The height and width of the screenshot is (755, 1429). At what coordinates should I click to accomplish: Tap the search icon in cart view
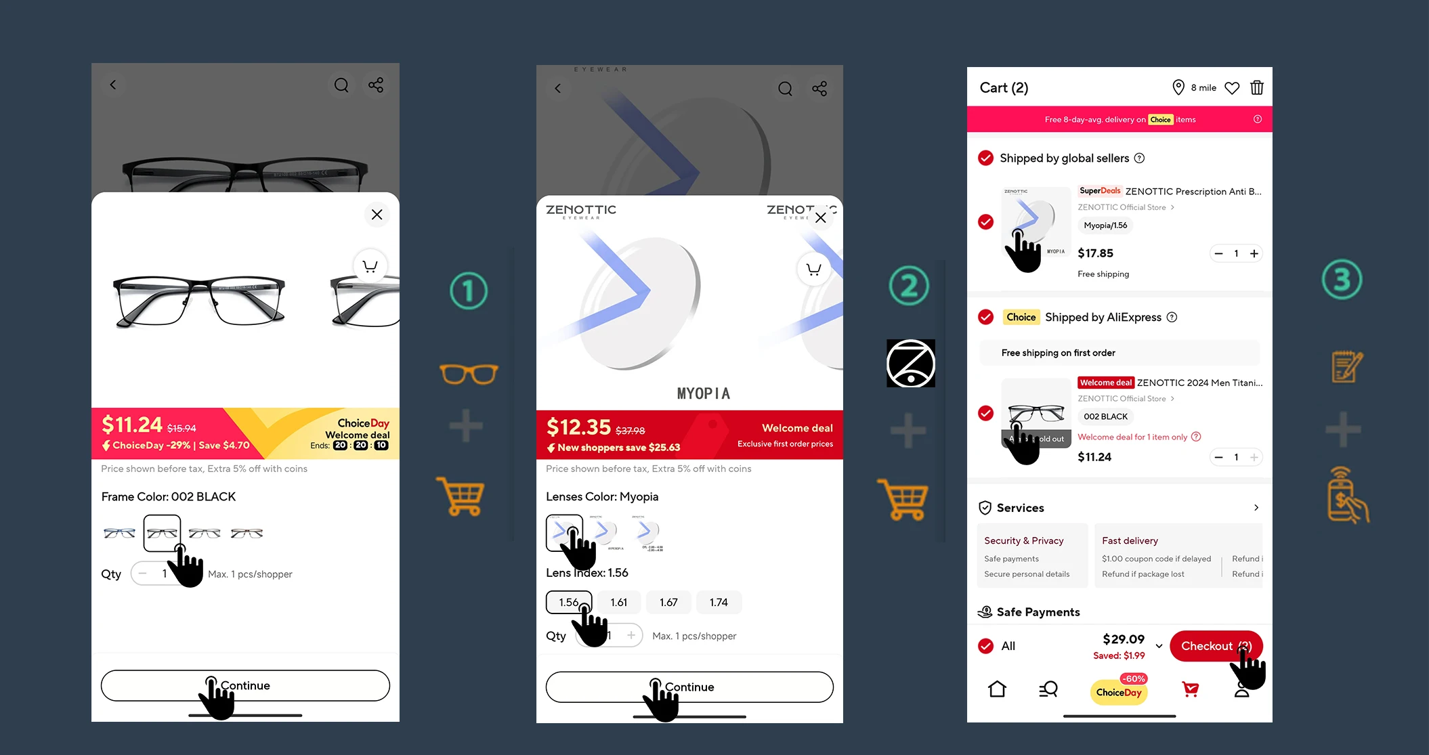pos(1048,688)
